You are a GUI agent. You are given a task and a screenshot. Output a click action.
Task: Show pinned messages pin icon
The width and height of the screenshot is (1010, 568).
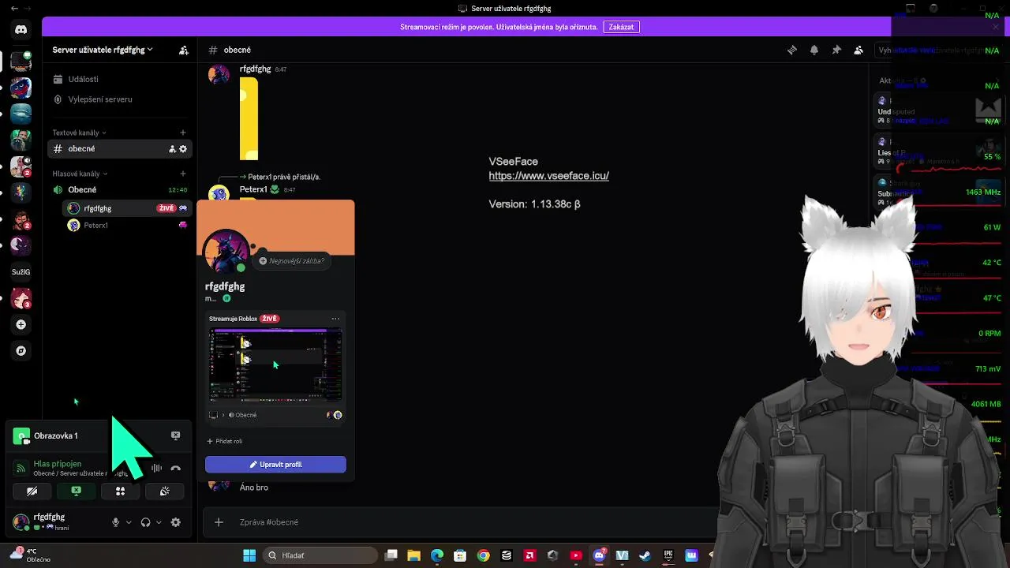click(836, 50)
